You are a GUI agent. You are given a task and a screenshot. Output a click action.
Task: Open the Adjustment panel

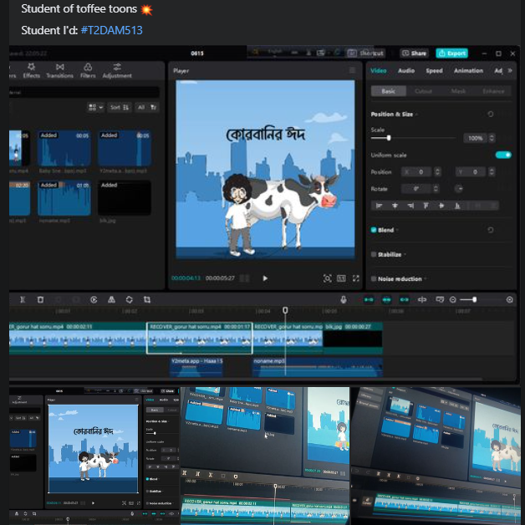coord(116,70)
